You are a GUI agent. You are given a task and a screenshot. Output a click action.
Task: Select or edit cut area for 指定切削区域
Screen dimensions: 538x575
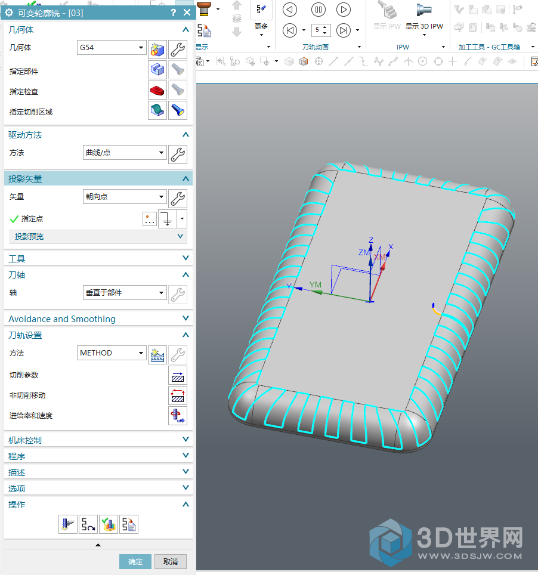click(157, 110)
